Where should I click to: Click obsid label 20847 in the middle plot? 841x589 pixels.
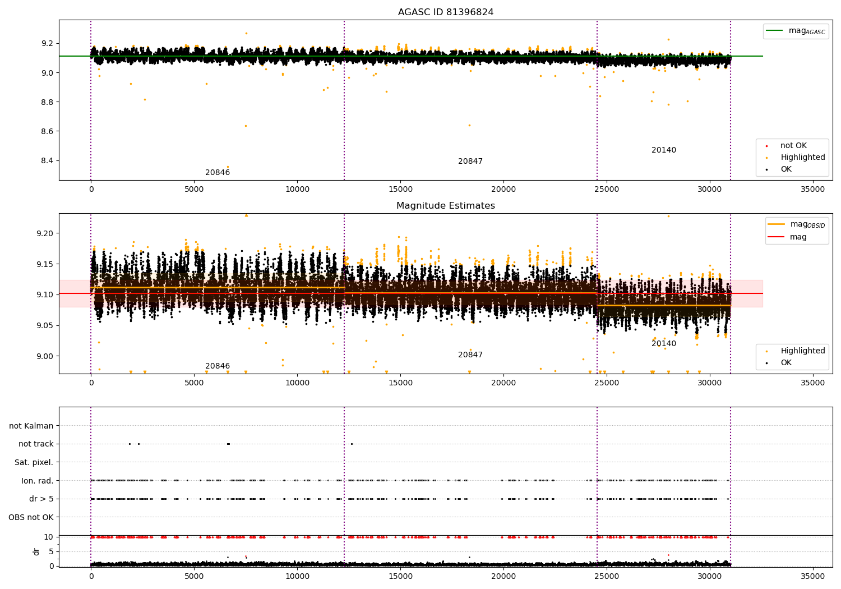pos(470,355)
